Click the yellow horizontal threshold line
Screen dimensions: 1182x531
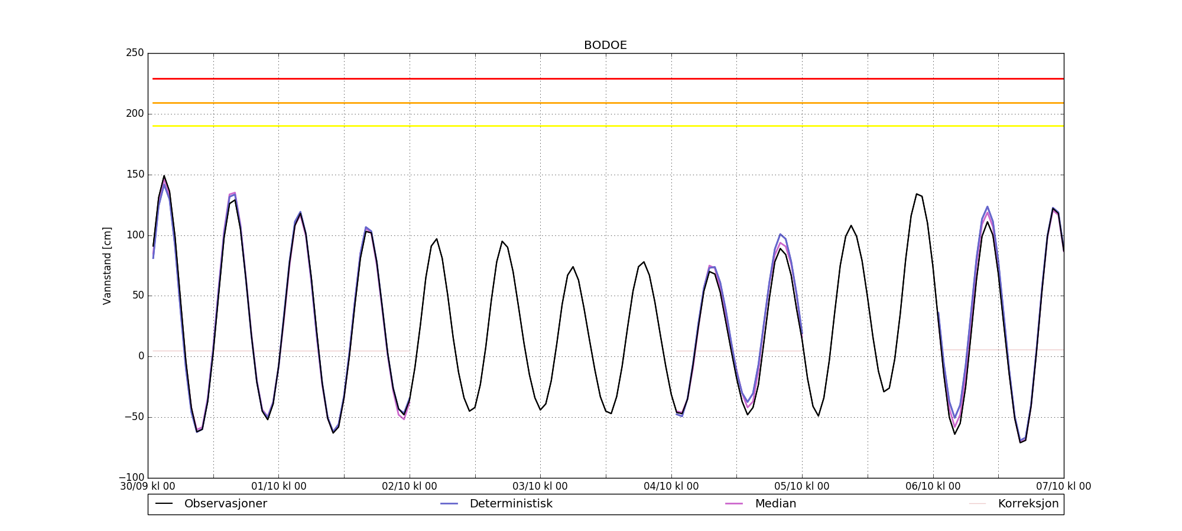click(605, 126)
